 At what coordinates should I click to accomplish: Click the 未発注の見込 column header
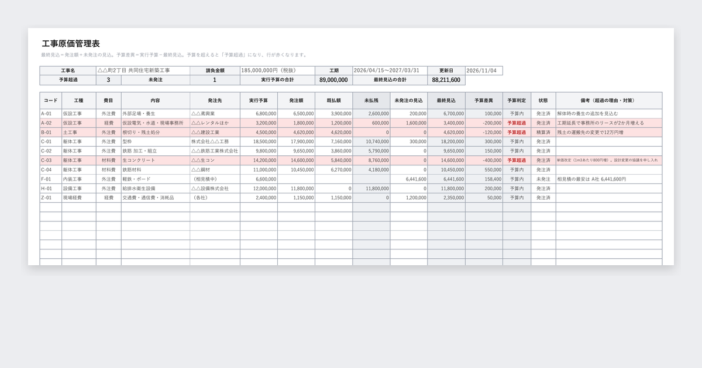408,100
